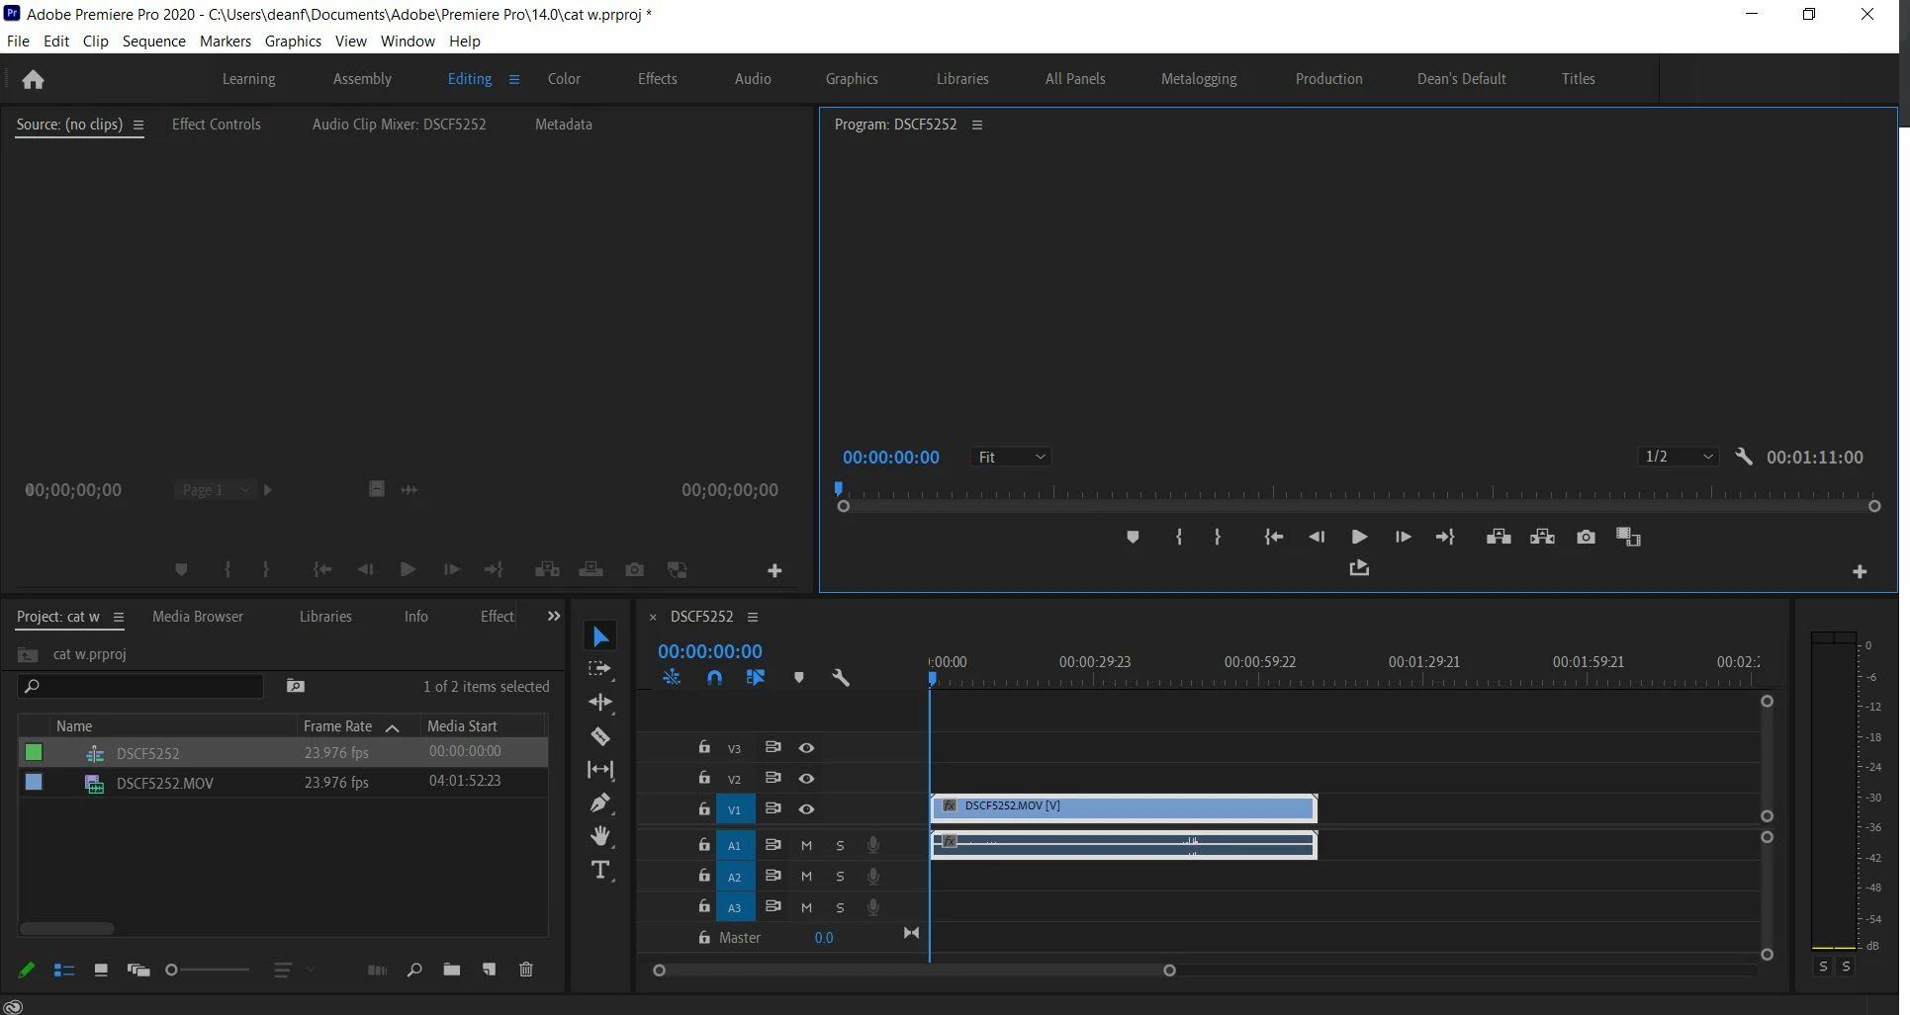Select the Track Select Forward tool
The width and height of the screenshot is (1910, 1015).
(600, 669)
